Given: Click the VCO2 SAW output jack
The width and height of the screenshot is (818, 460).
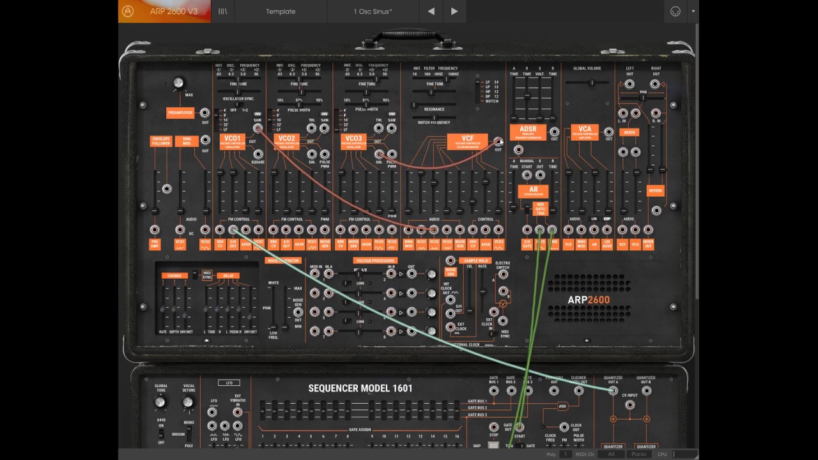Looking at the screenshot, I should click(x=325, y=128).
